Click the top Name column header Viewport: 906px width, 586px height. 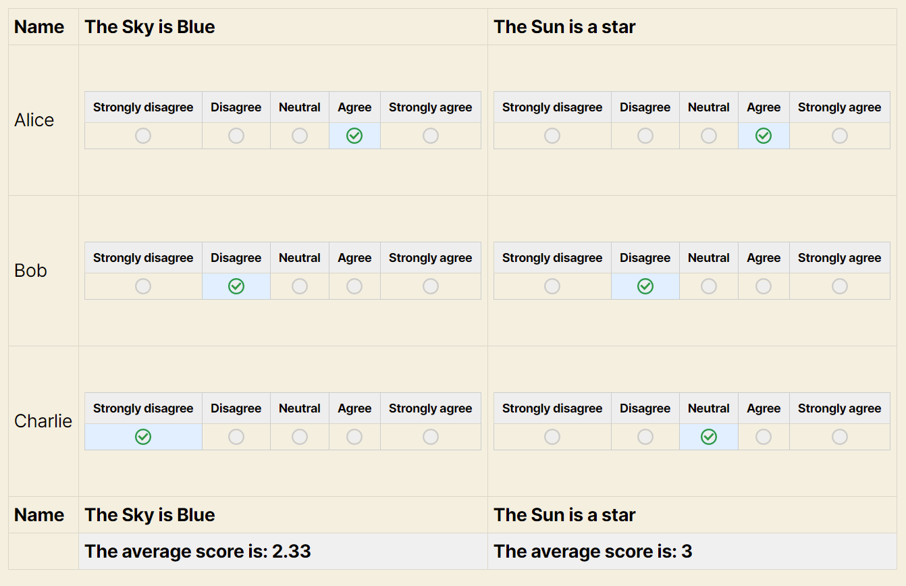click(39, 27)
